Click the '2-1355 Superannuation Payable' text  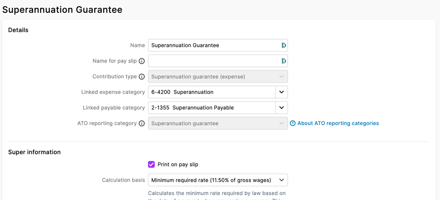pos(192,107)
